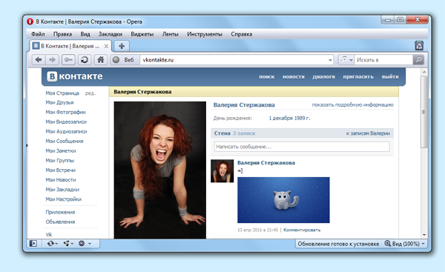The height and width of the screenshot is (272, 445).
Task: Open the Справка menu
Action: tap(242, 34)
